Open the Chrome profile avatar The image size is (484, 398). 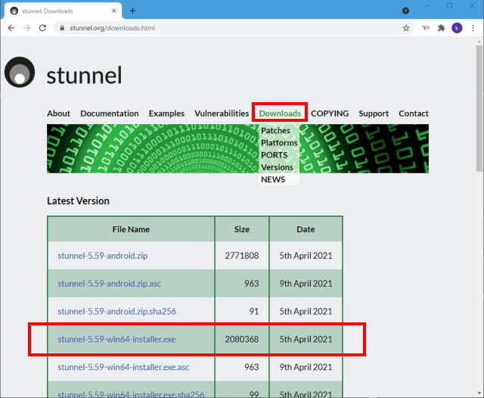coord(457,28)
